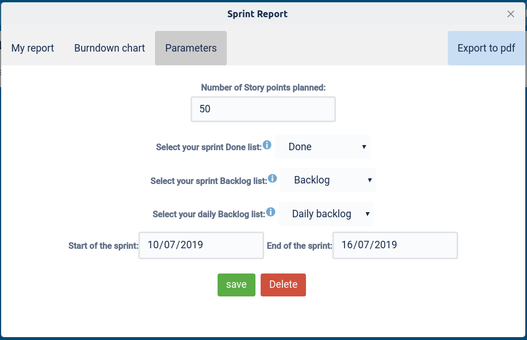Screen dimensions: 527x340
Task: Click the Start of the sprint date field
Action: pos(201,245)
